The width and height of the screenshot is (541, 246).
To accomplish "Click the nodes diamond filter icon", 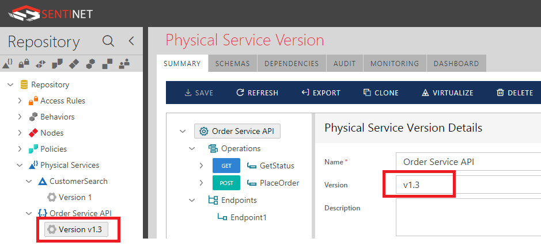I will (x=74, y=64).
